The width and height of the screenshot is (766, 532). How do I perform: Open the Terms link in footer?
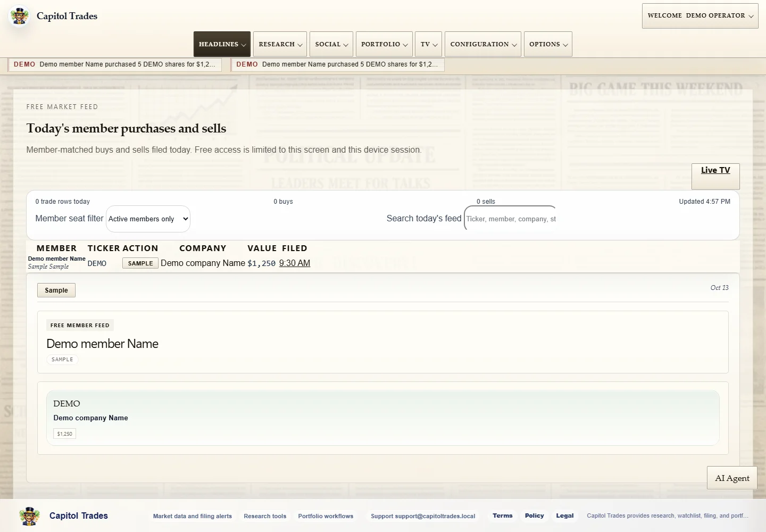pos(503,516)
